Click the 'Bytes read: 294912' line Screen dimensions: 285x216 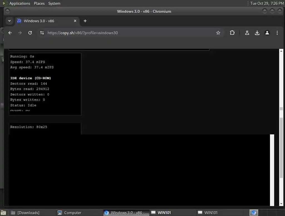tap(30, 89)
